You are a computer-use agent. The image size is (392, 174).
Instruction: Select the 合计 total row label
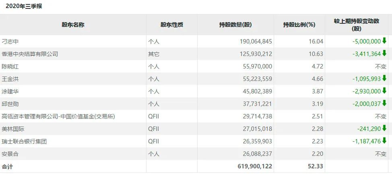[8, 166]
